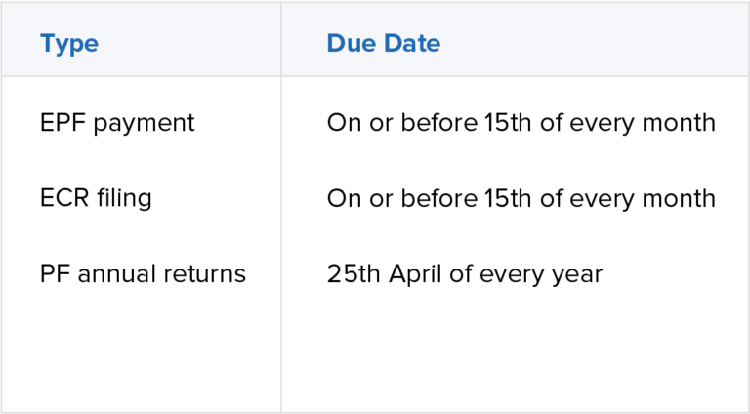750x414 pixels.
Task: Click the "Due Date" column header
Action: [x=383, y=44]
